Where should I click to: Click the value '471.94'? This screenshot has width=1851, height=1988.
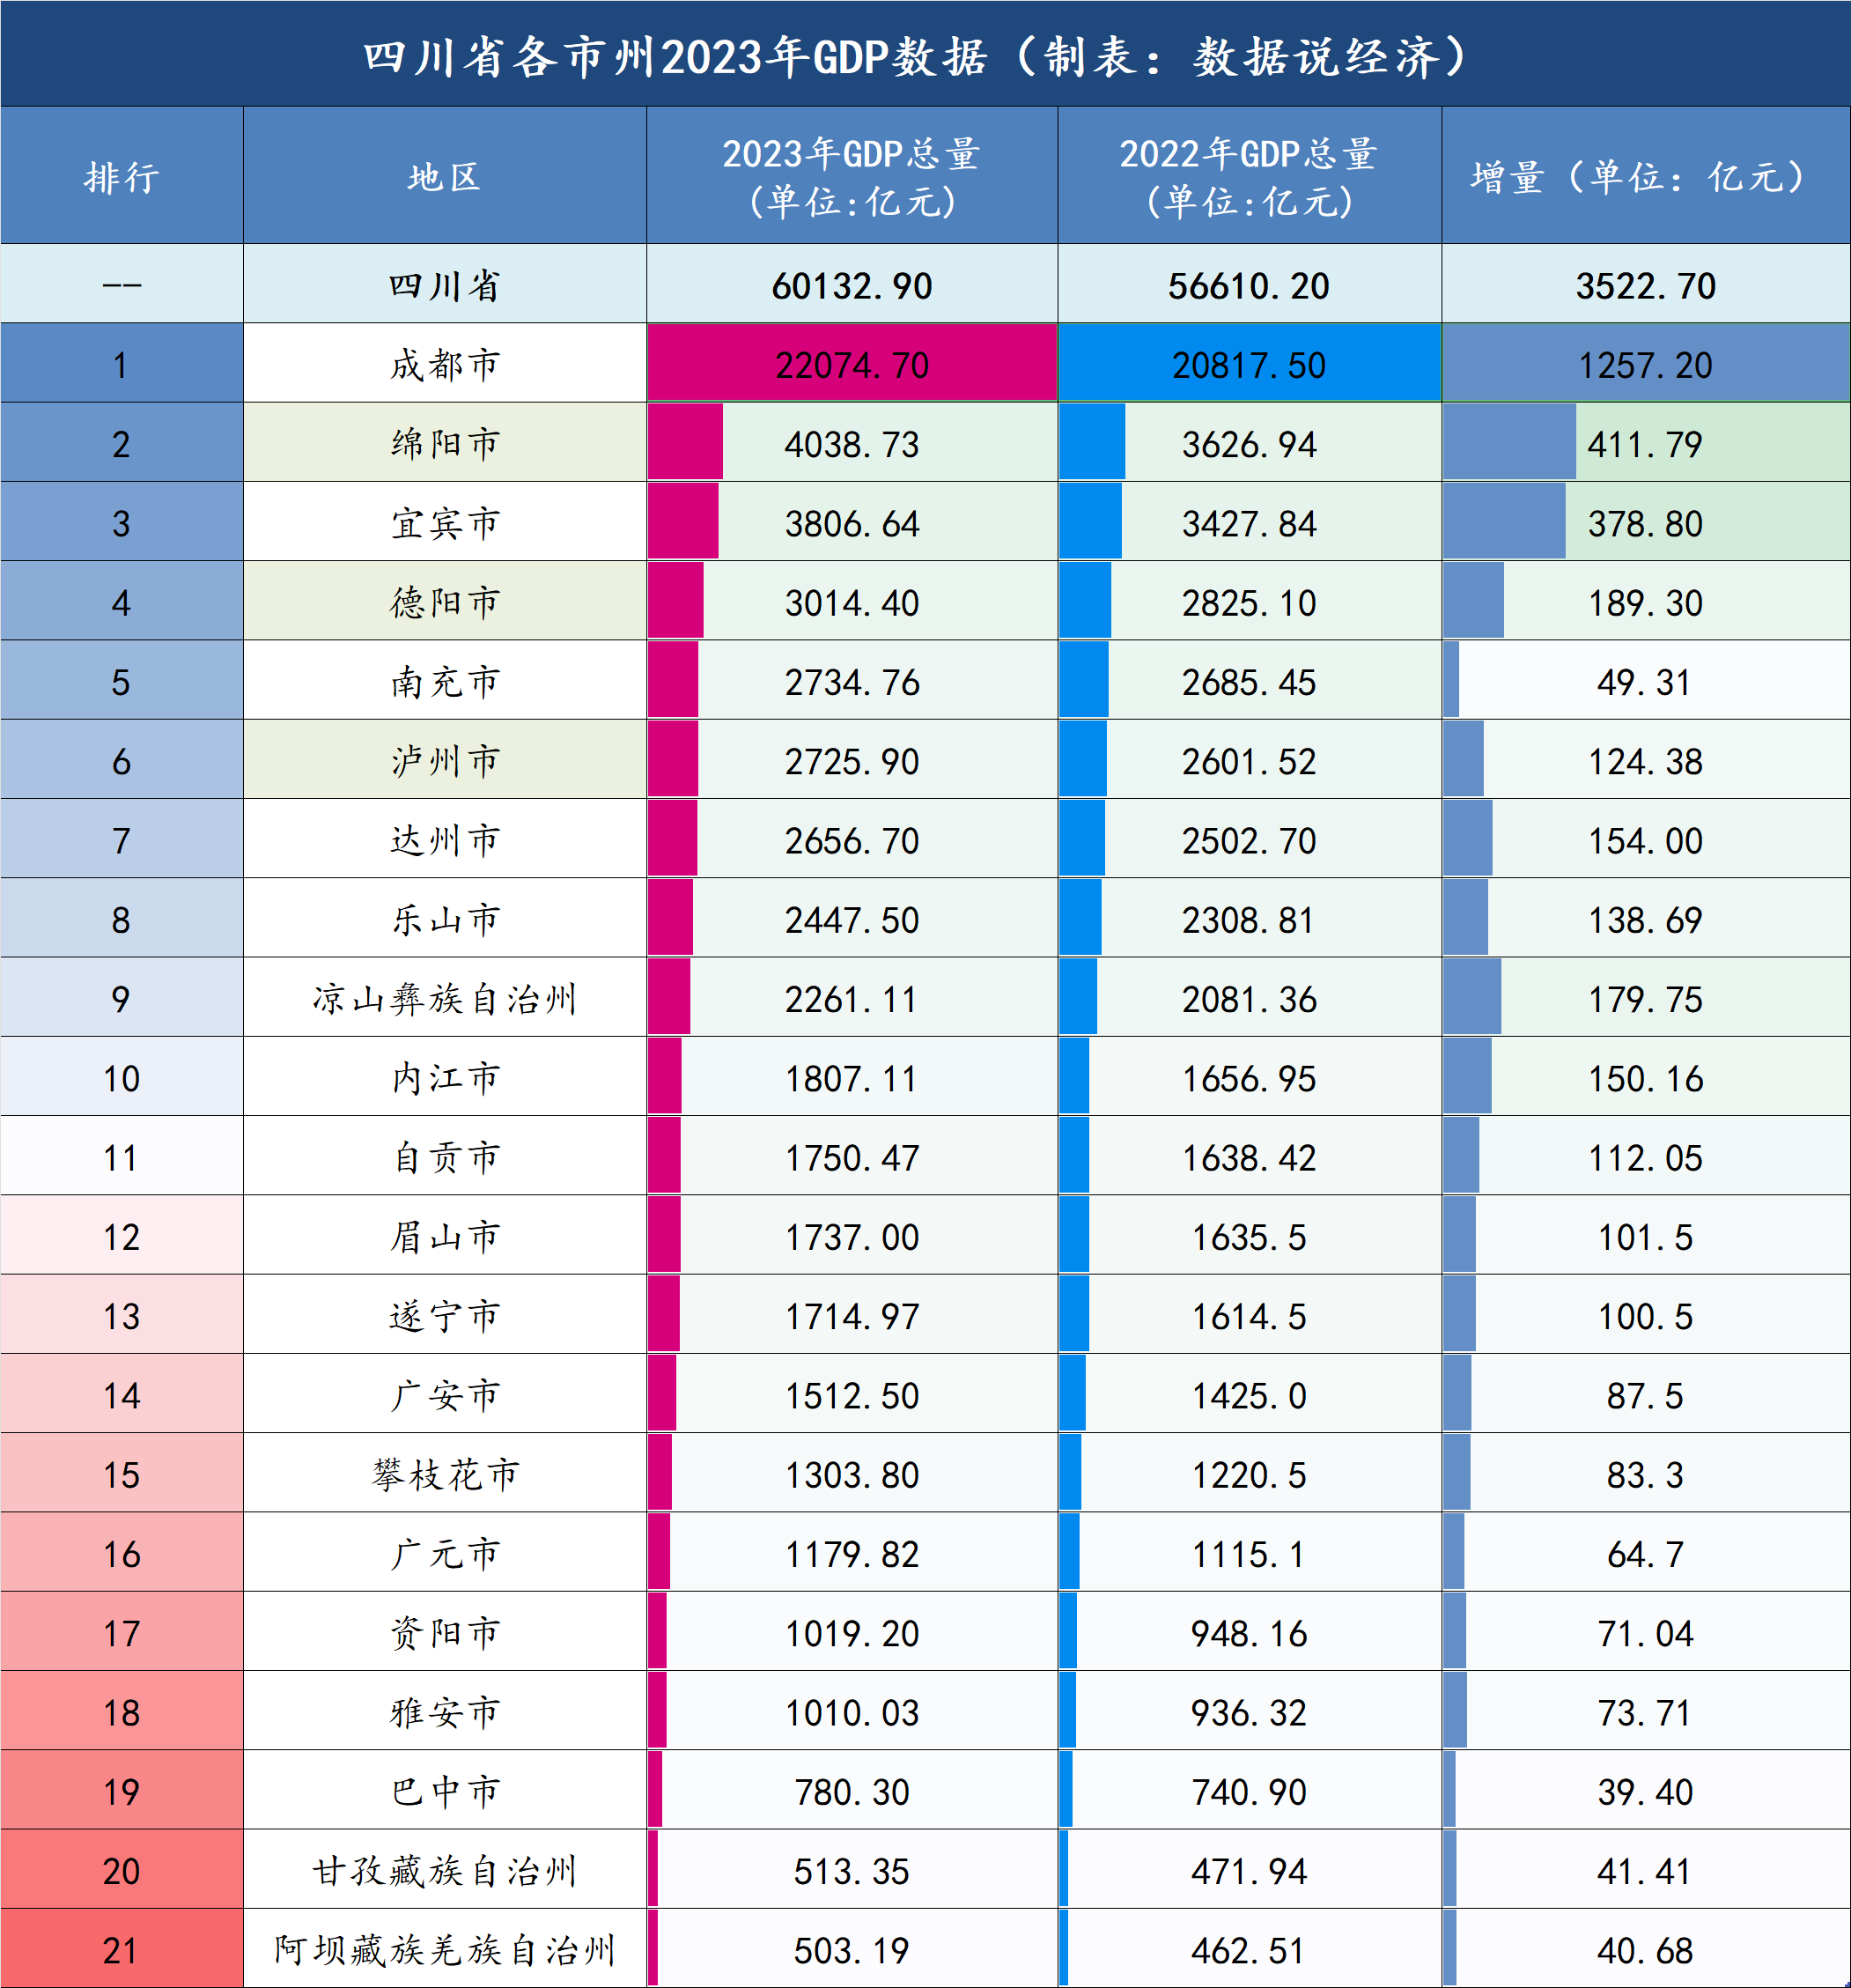[1249, 1871]
